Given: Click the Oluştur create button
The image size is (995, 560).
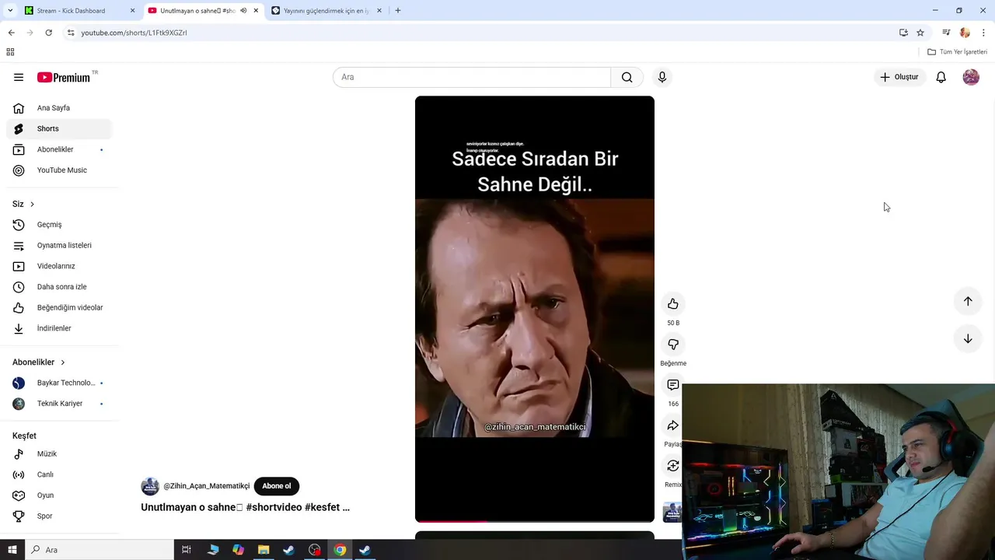Looking at the screenshot, I should 899,77.
